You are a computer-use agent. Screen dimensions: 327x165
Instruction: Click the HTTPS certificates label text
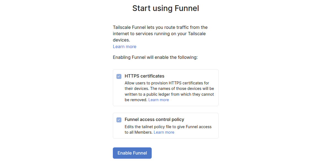tap(145, 76)
